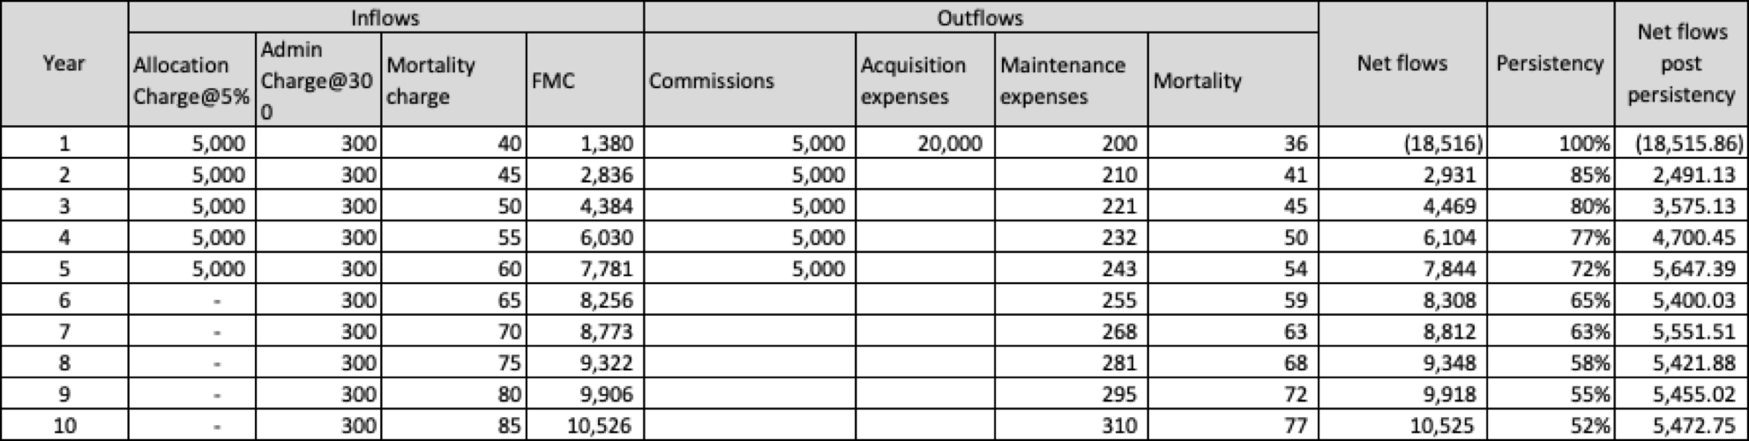The height and width of the screenshot is (441, 1749).
Task: Select the Net flows post persistency header
Action: (1681, 64)
